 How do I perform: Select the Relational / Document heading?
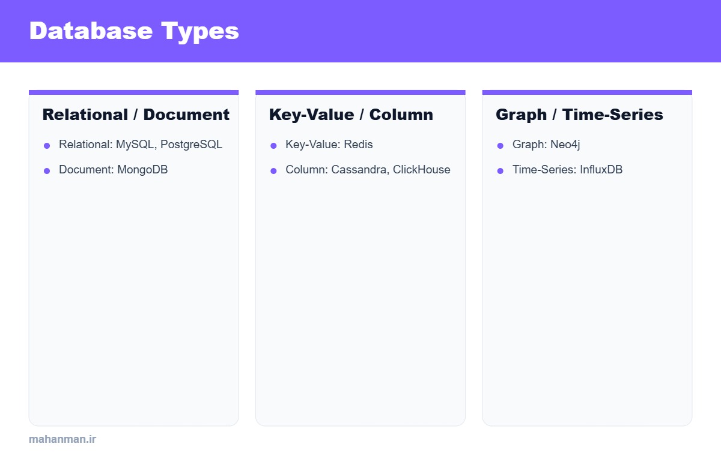click(x=136, y=115)
